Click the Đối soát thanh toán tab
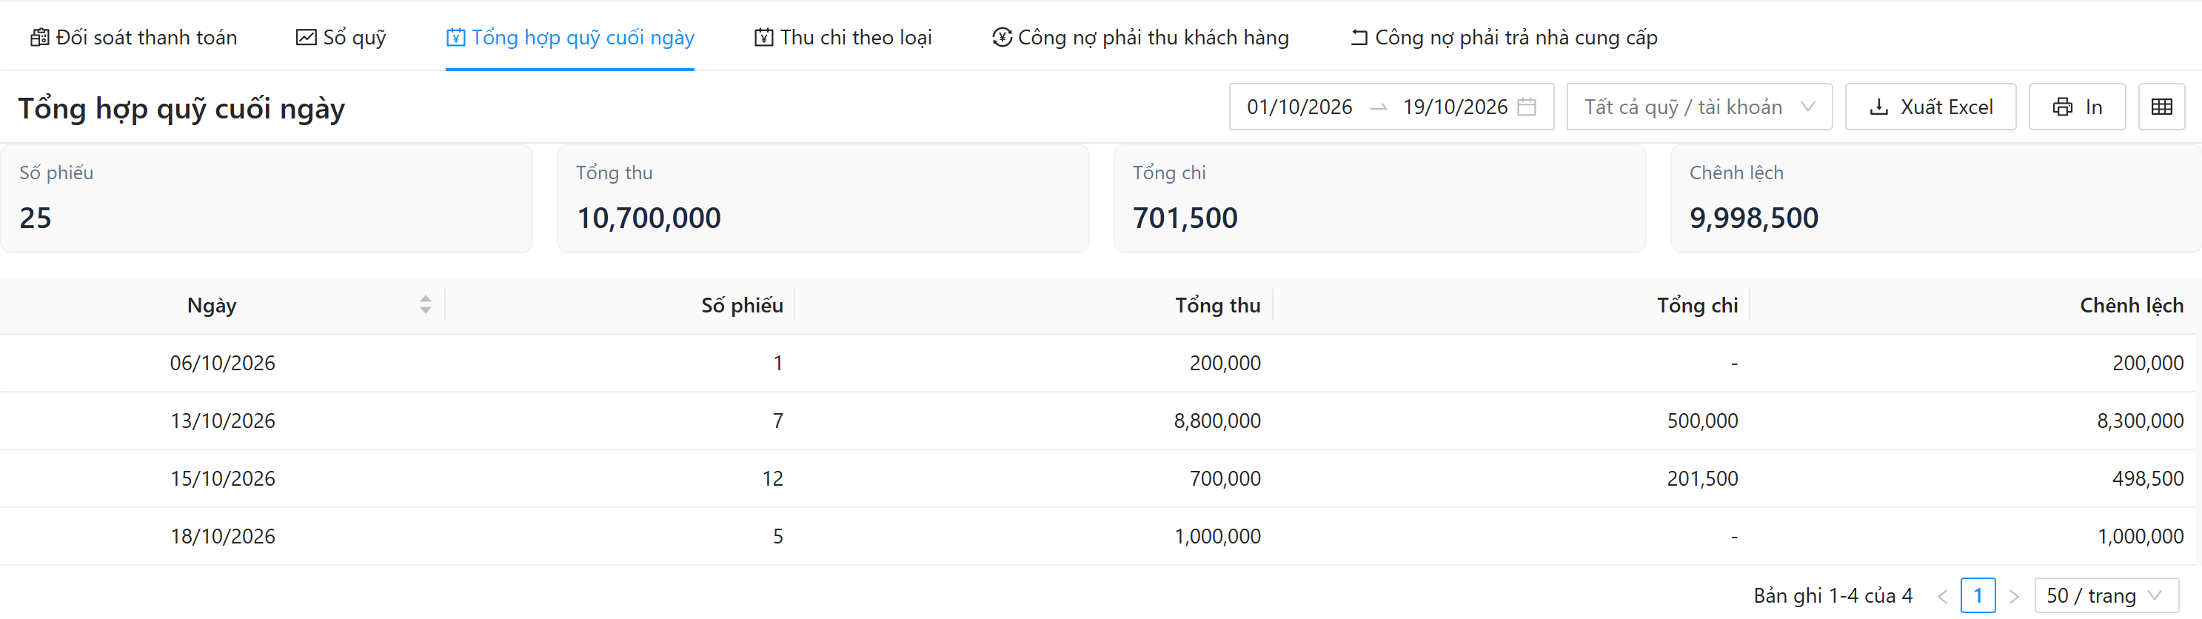 133,38
